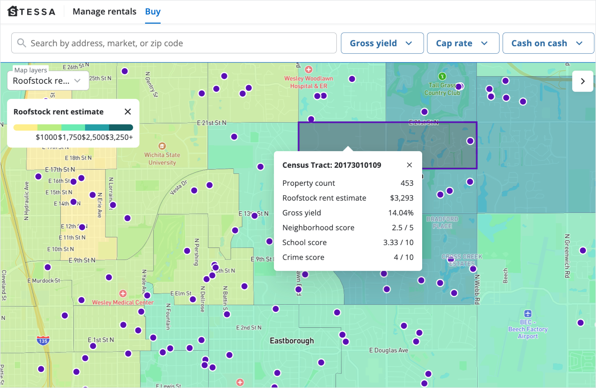Click the purple property marker inside the highlighted tract

pyautogui.click(x=471, y=141)
